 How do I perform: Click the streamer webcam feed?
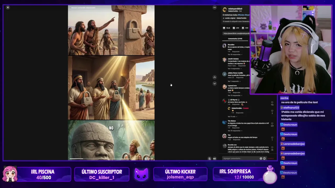pyautogui.click(x=291, y=50)
